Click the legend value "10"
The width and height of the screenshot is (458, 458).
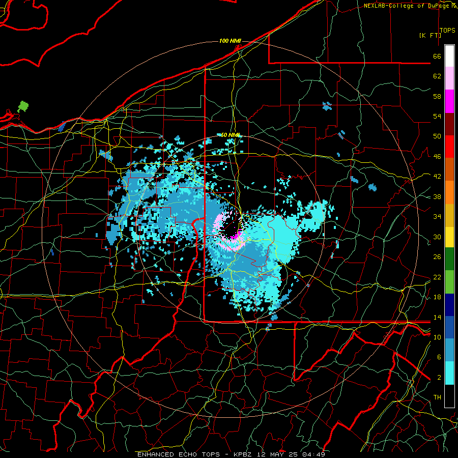coord(437,337)
